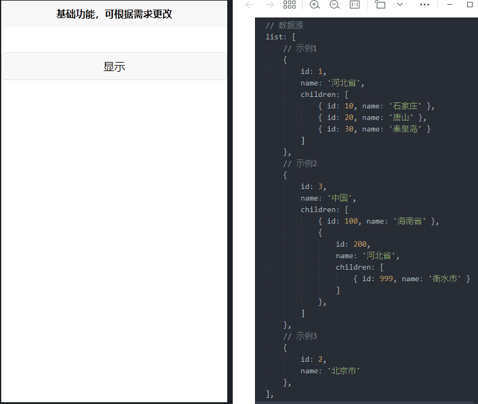
Task: Click the comment // 示例2
Action: coord(300,164)
